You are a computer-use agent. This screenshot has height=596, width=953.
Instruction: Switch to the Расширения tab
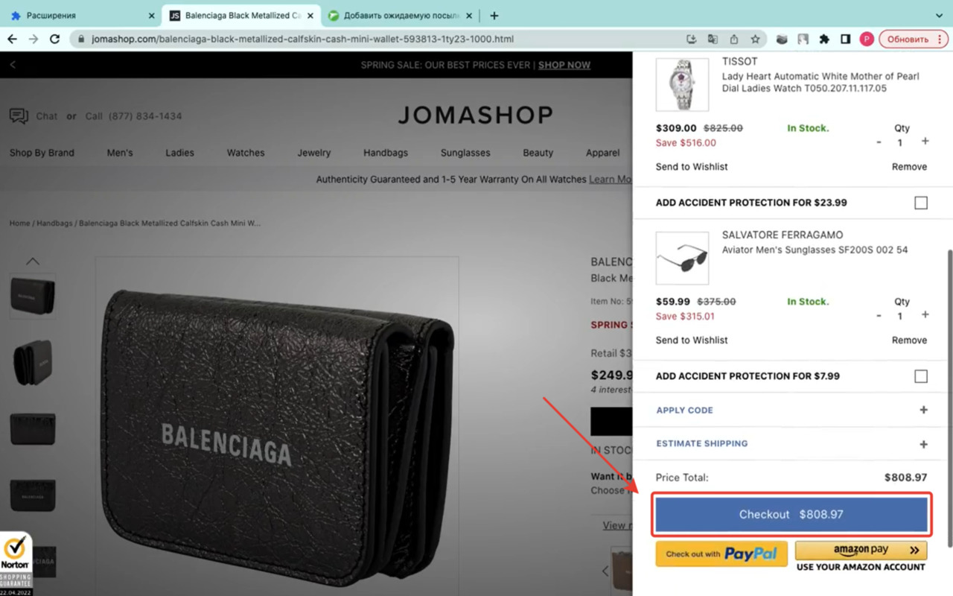[82, 16]
